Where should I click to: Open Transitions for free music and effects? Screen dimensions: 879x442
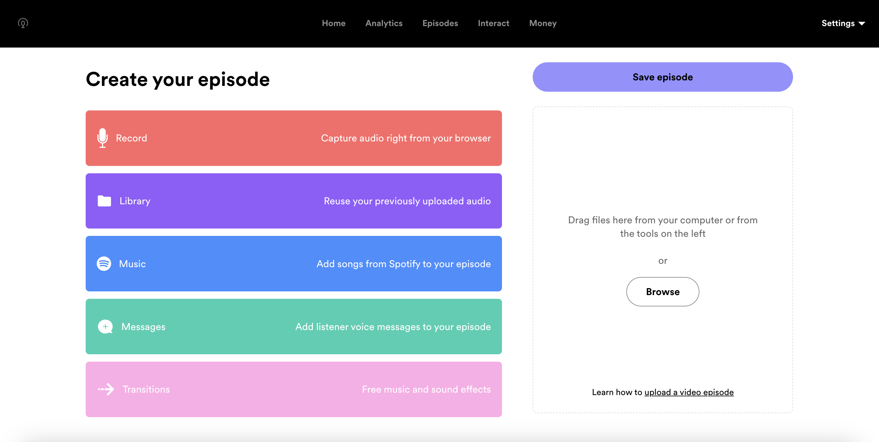294,389
